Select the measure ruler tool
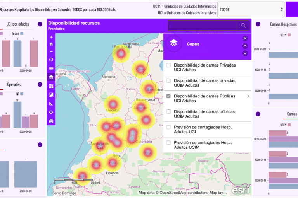This screenshot has width=298, height=198. tap(51, 104)
